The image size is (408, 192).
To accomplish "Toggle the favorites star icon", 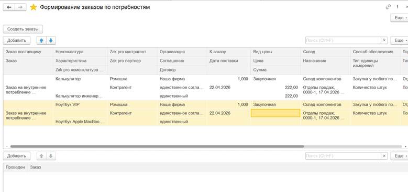I will pyautogui.click(x=34, y=7).
